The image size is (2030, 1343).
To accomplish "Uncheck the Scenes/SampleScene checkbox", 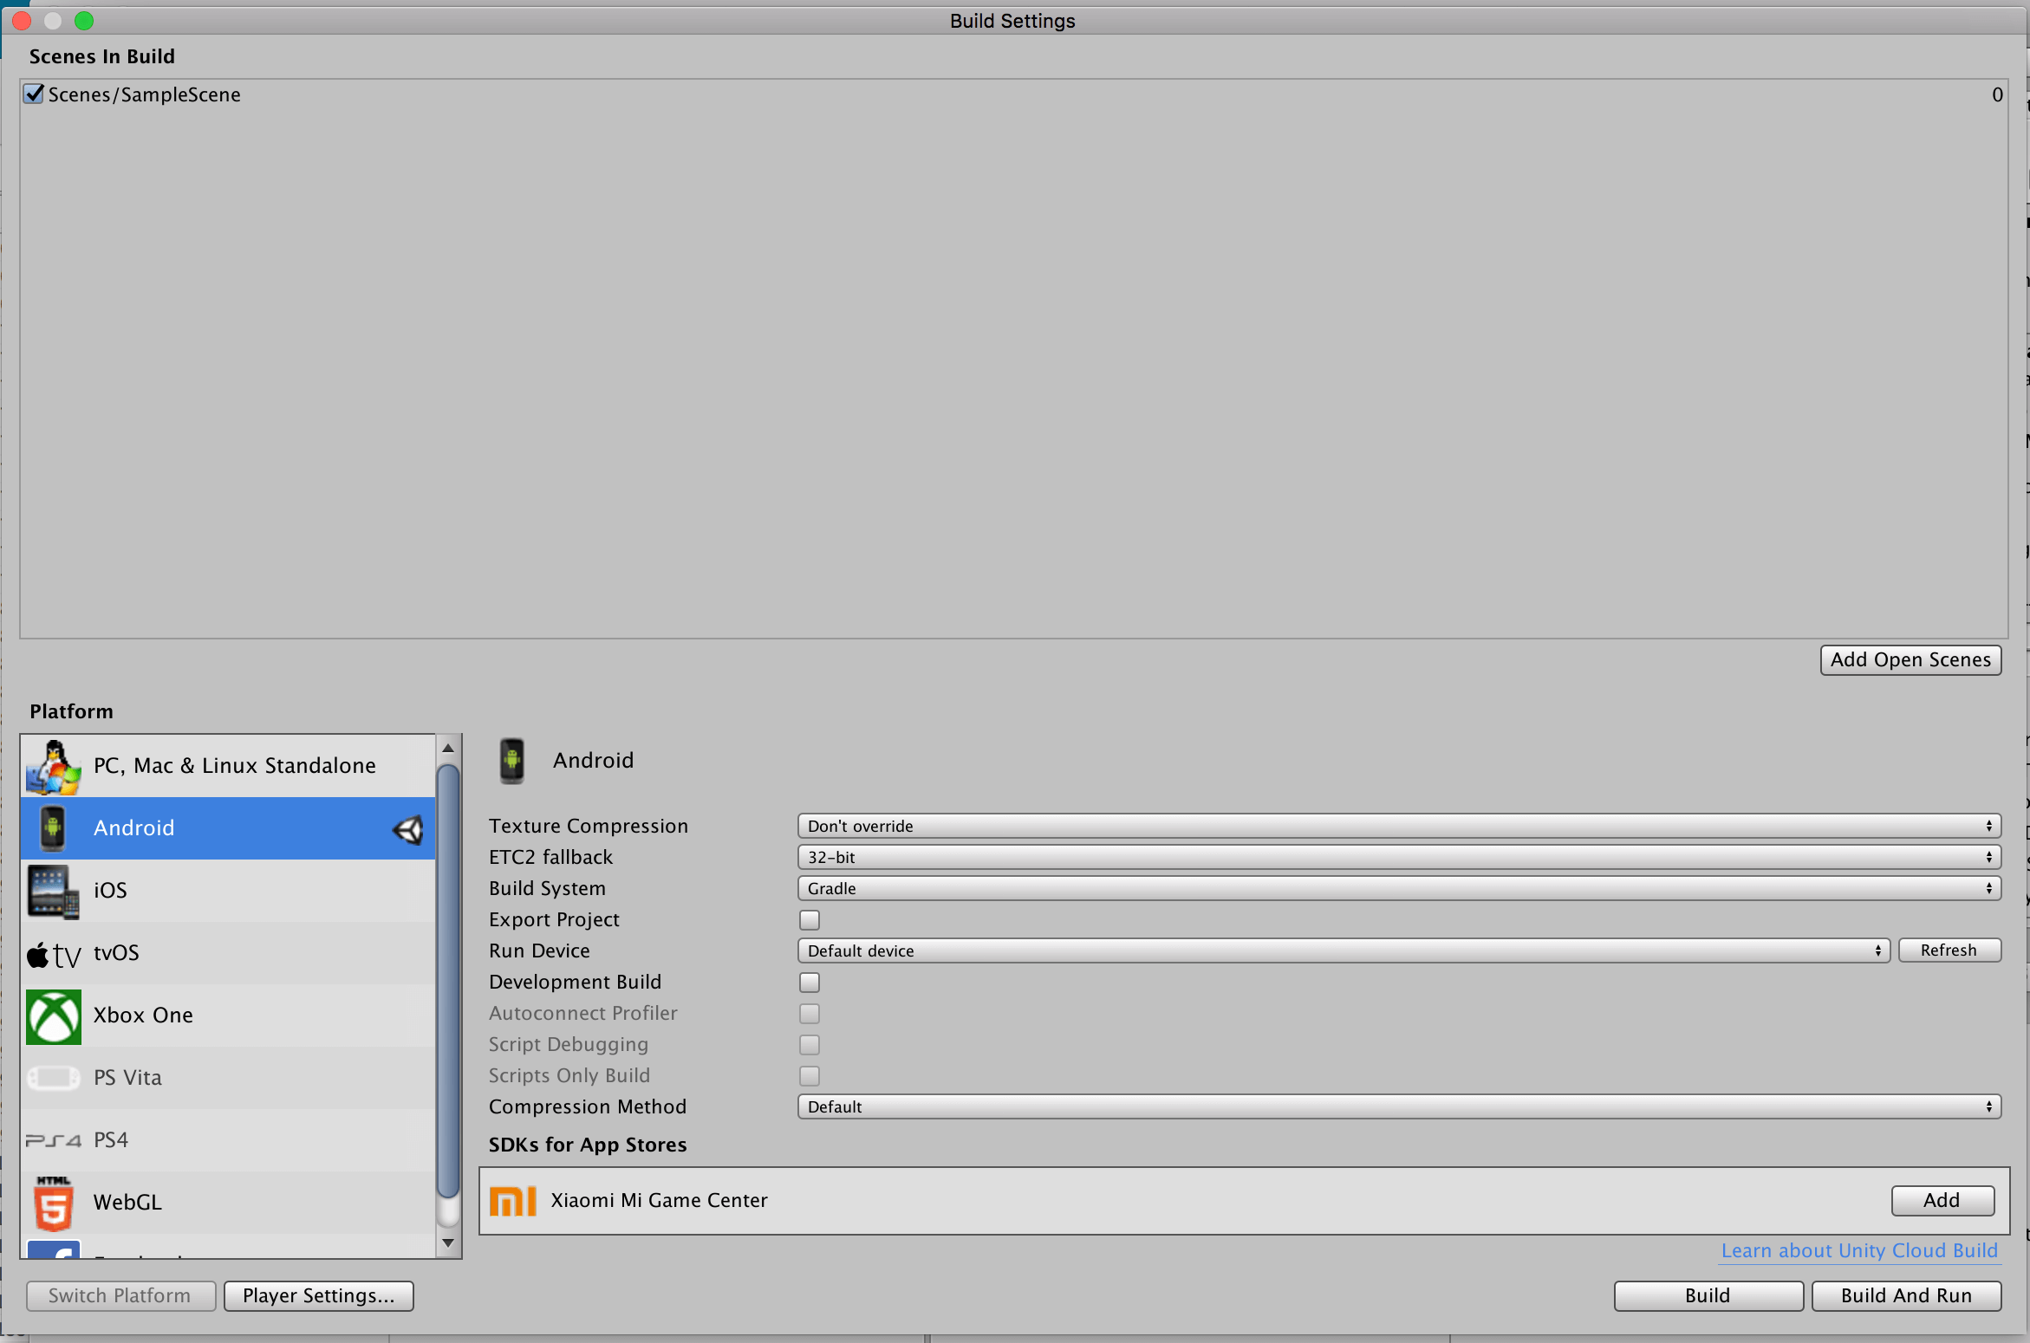I will tap(34, 94).
